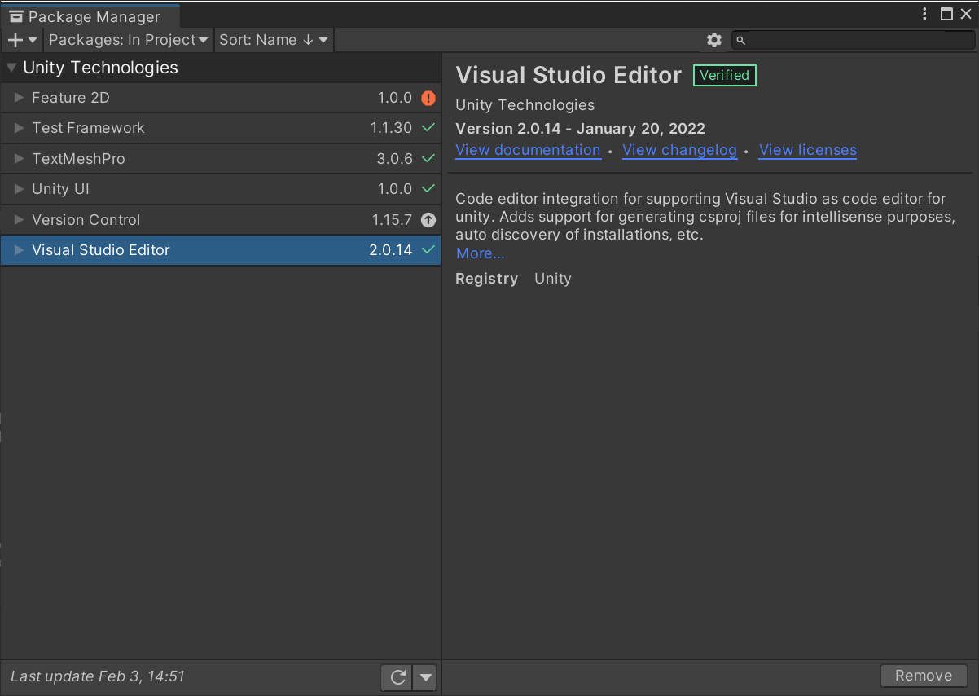979x696 pixels.
Task: Click Test Framework installed checkmark icon
Action: [428, 128]
